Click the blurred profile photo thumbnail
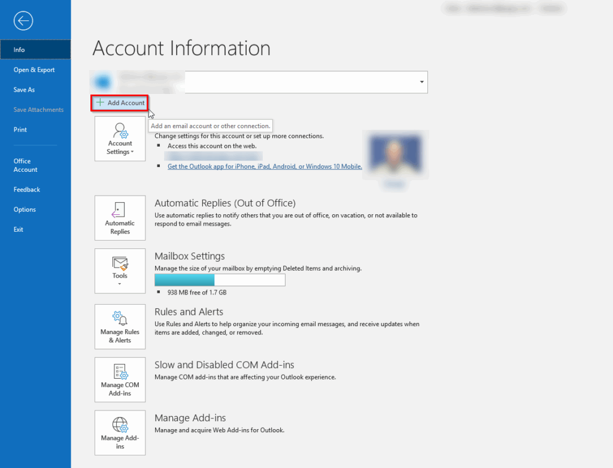The height and width of the screenshot is (468, 613). coord(395,154)
